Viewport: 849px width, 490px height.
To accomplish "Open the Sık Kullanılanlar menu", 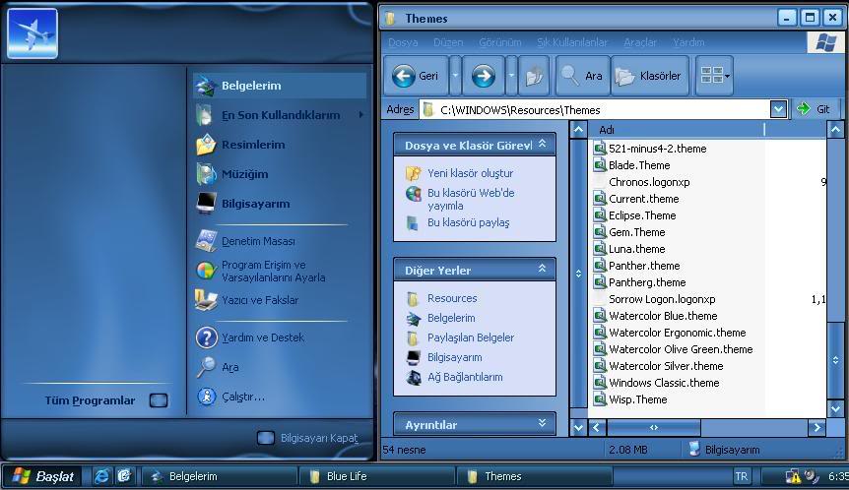I will point(572,42).
